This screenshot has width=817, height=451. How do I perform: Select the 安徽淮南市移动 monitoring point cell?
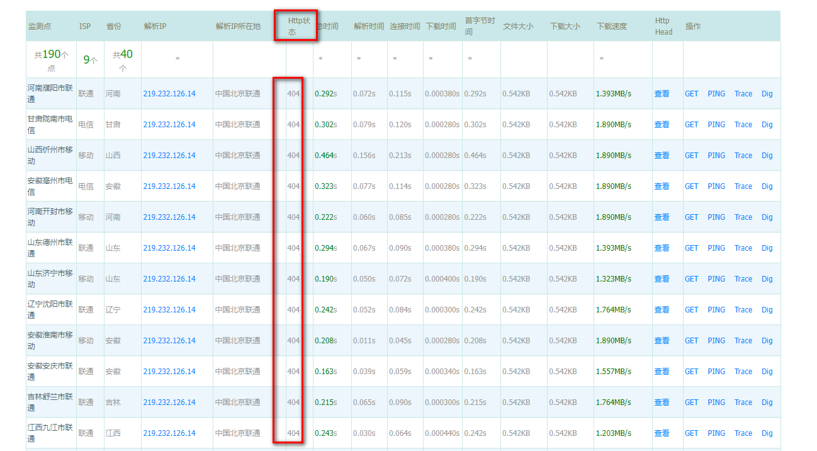pyautogui.click(x=50, y=341)
